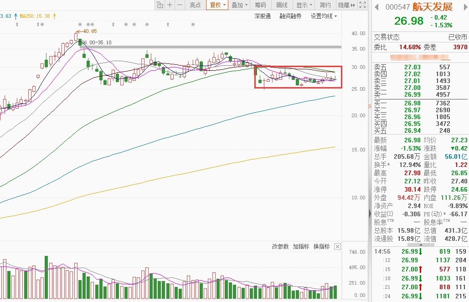Click the 筹码 toolbar button
Screen dimensions: 469x302
click(x=260, y=5)
